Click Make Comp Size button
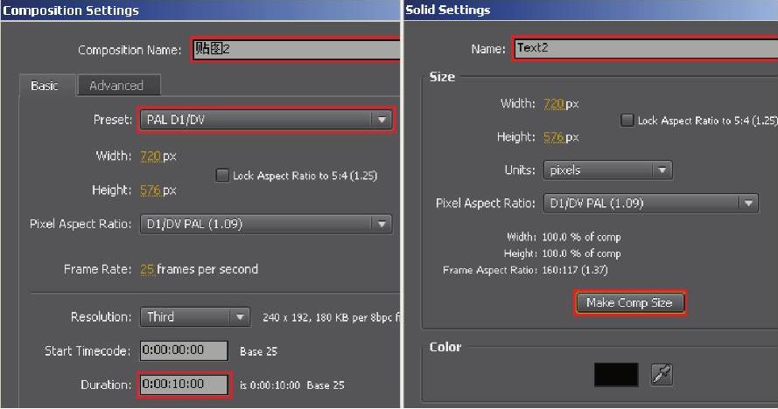The image size is (778, 409). [x=629, y=303]
